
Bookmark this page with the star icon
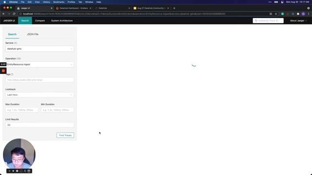[276, 14]
